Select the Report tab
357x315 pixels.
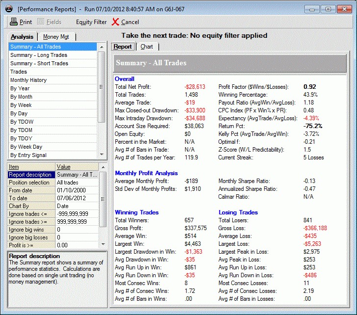click(123, 47)
